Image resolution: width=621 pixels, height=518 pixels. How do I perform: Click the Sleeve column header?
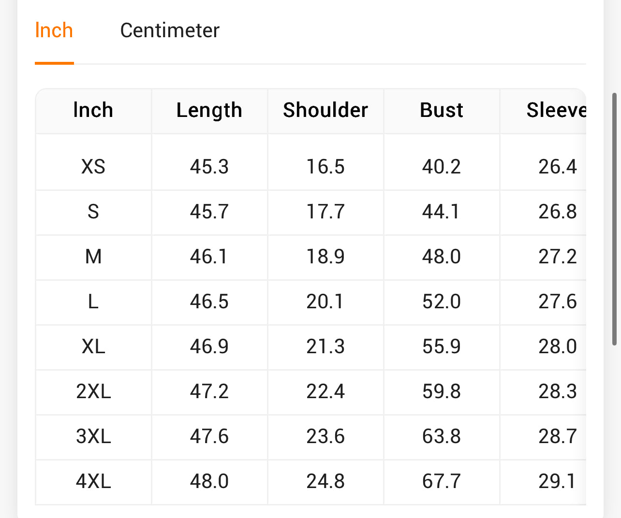coord(556,110)
